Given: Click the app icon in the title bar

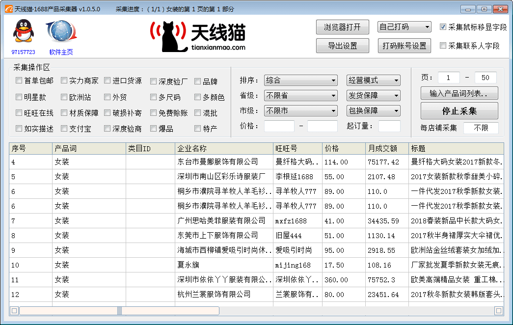Looking at the screenshot, I should (9, 9).
